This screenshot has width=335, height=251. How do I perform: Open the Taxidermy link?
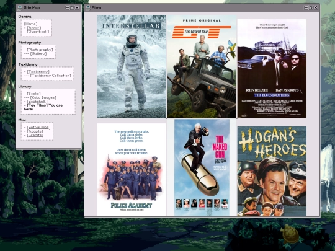click(38, 72)
